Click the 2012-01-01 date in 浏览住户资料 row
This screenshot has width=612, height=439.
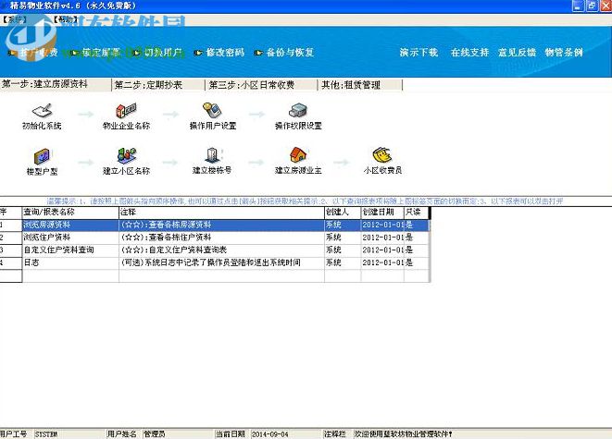tap(382, 238)
